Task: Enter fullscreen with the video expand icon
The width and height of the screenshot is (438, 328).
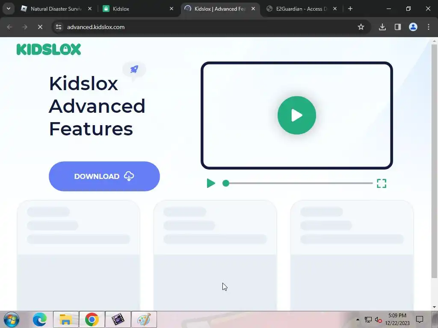Action: click(382, 183)
